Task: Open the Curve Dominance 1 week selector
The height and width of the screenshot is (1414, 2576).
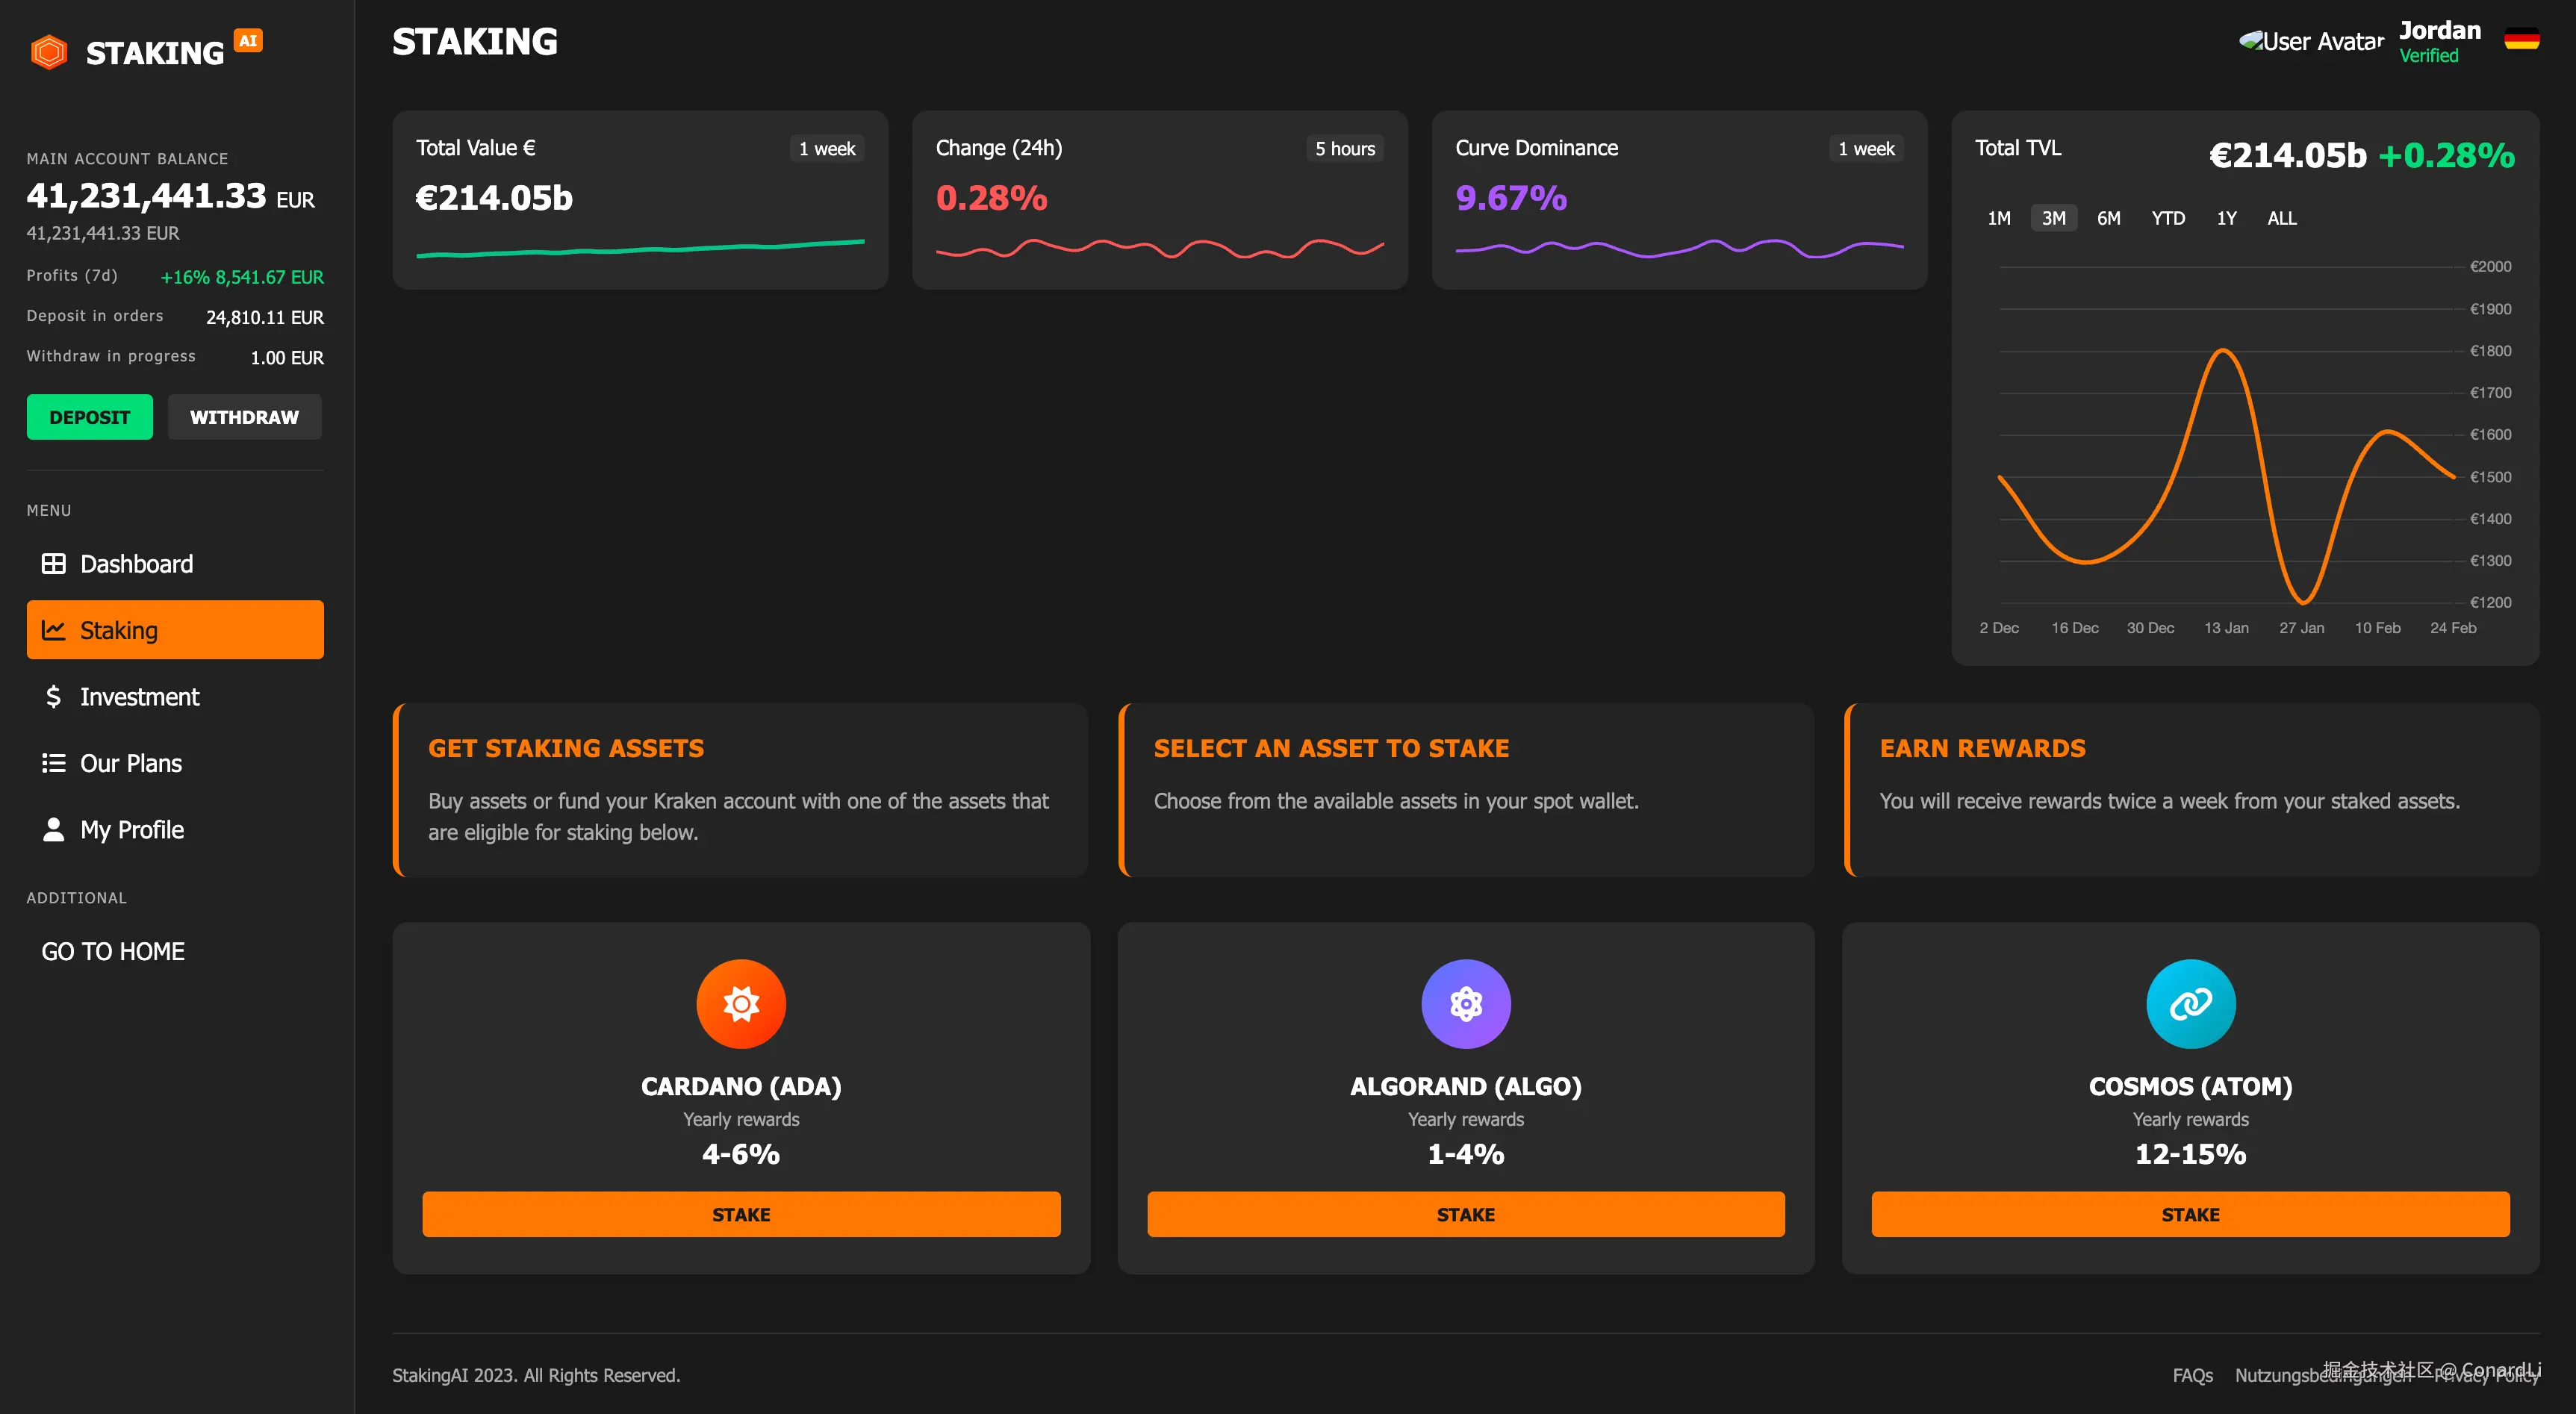Action: (1865, 149)
